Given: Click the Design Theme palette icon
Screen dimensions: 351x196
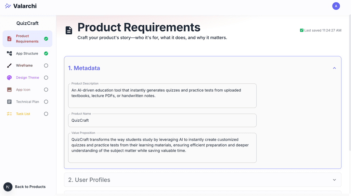Looking at the screenshot, I should click(x=9, y=77).
